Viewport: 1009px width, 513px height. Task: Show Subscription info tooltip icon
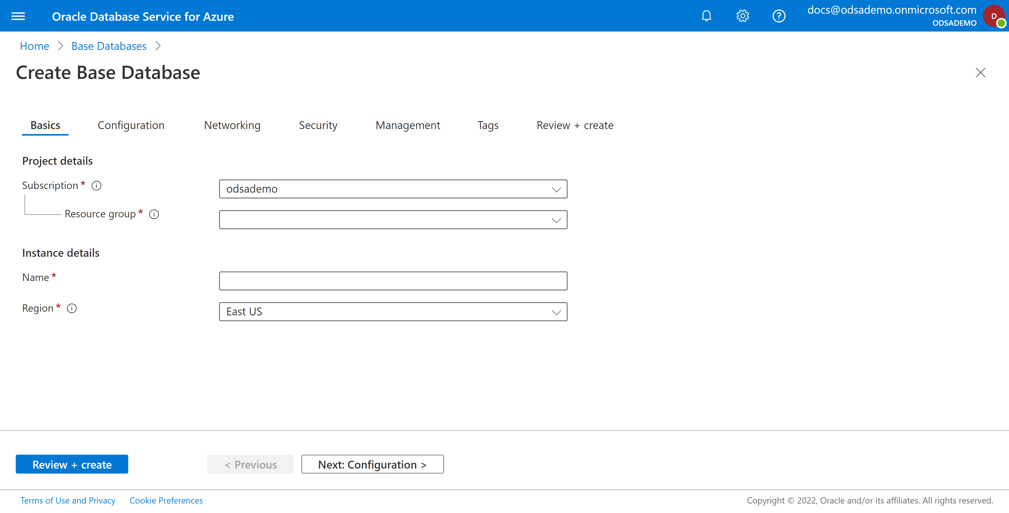pyautogui.click(x=96, y=185)
